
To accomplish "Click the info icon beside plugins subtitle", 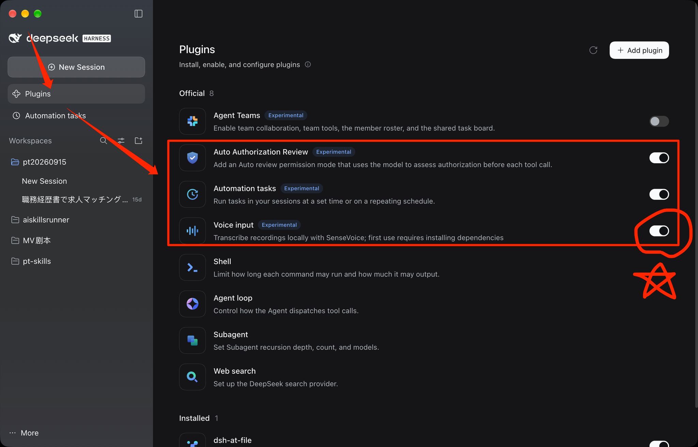I will pos(308,64).
